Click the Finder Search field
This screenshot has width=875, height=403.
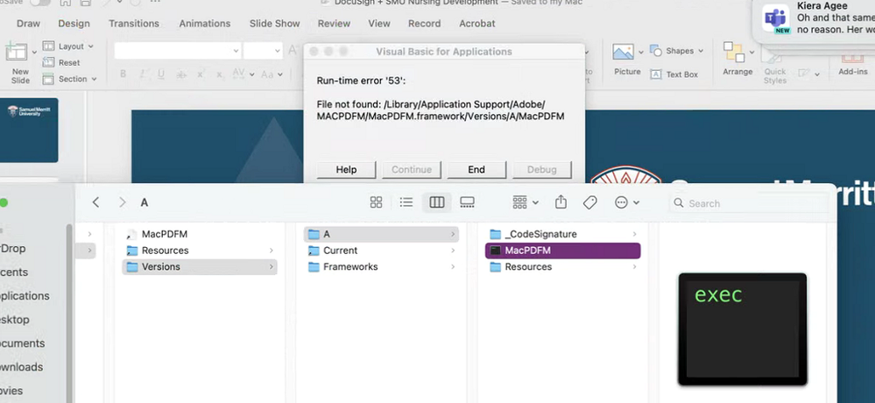(x=749, y=203)
